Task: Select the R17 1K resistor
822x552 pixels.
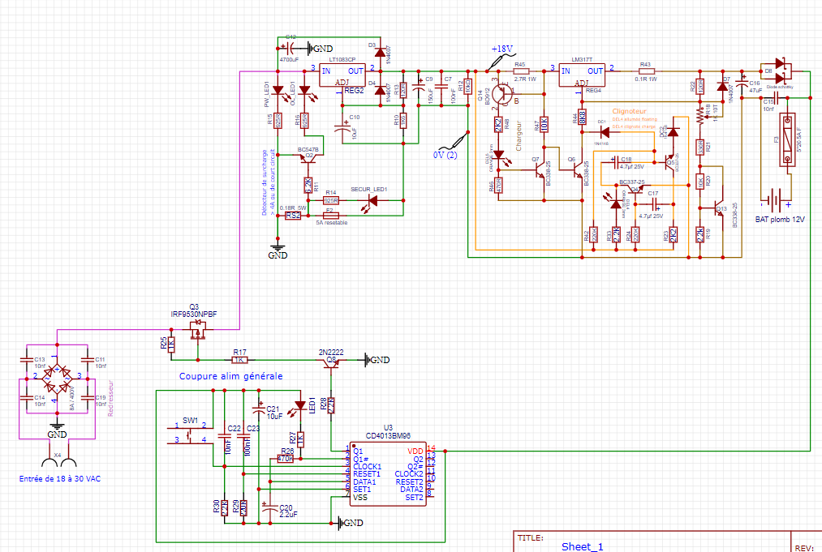Action: click(x=239, y=360)
